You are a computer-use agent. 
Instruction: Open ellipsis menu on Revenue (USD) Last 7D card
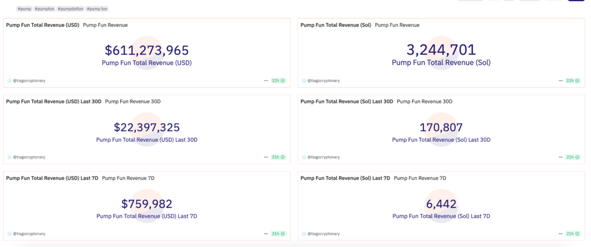coord(266,234)
